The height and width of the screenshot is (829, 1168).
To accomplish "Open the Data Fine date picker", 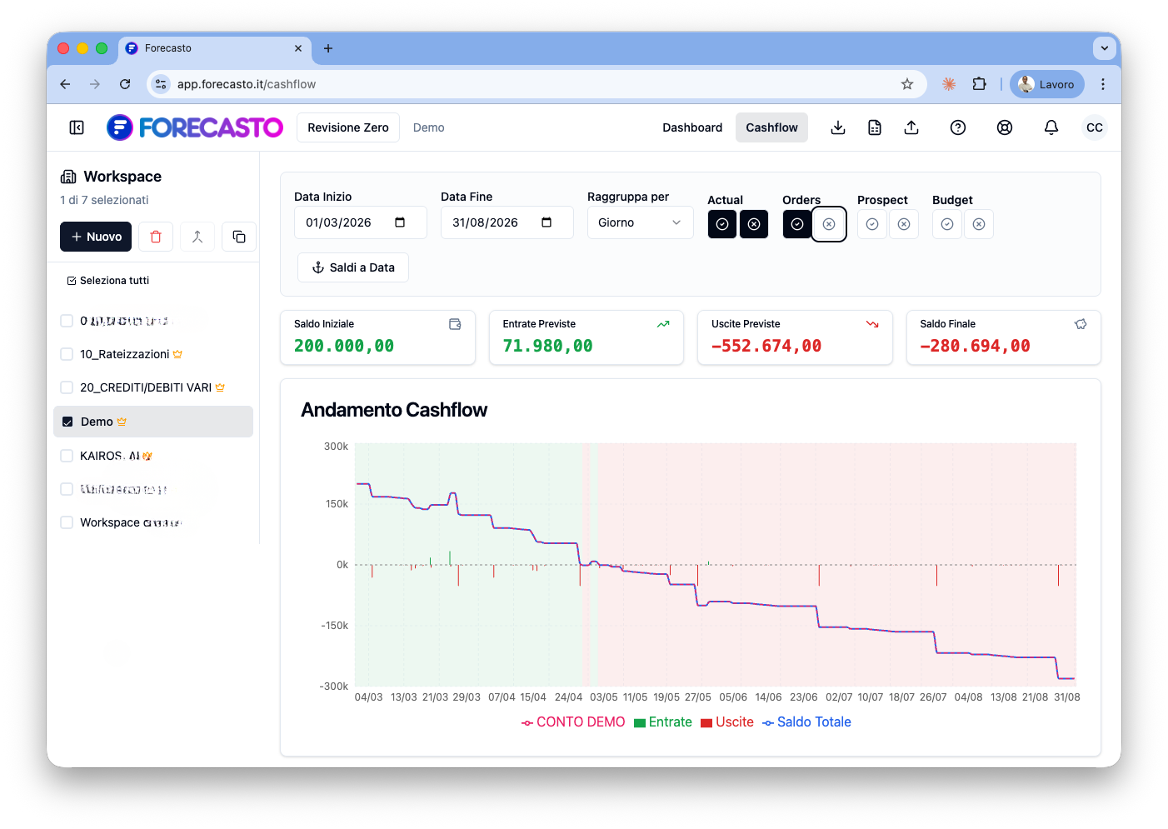I will click(x=547, y=222).
